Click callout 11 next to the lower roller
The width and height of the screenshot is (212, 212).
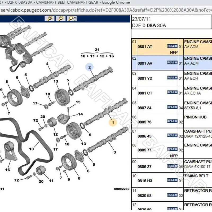point(51,181)
